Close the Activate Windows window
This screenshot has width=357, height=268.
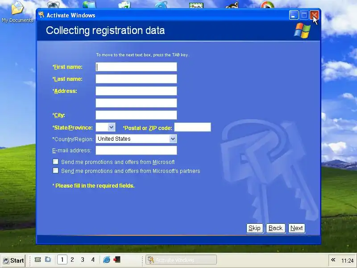314,15
